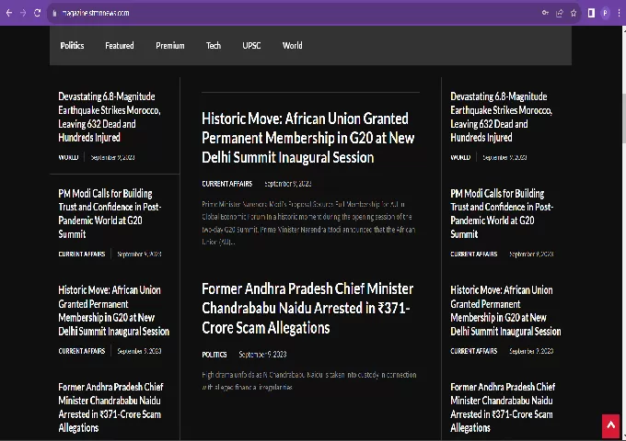Reload the current page
This screenshot has width=626, height=441.
[38, 13]
